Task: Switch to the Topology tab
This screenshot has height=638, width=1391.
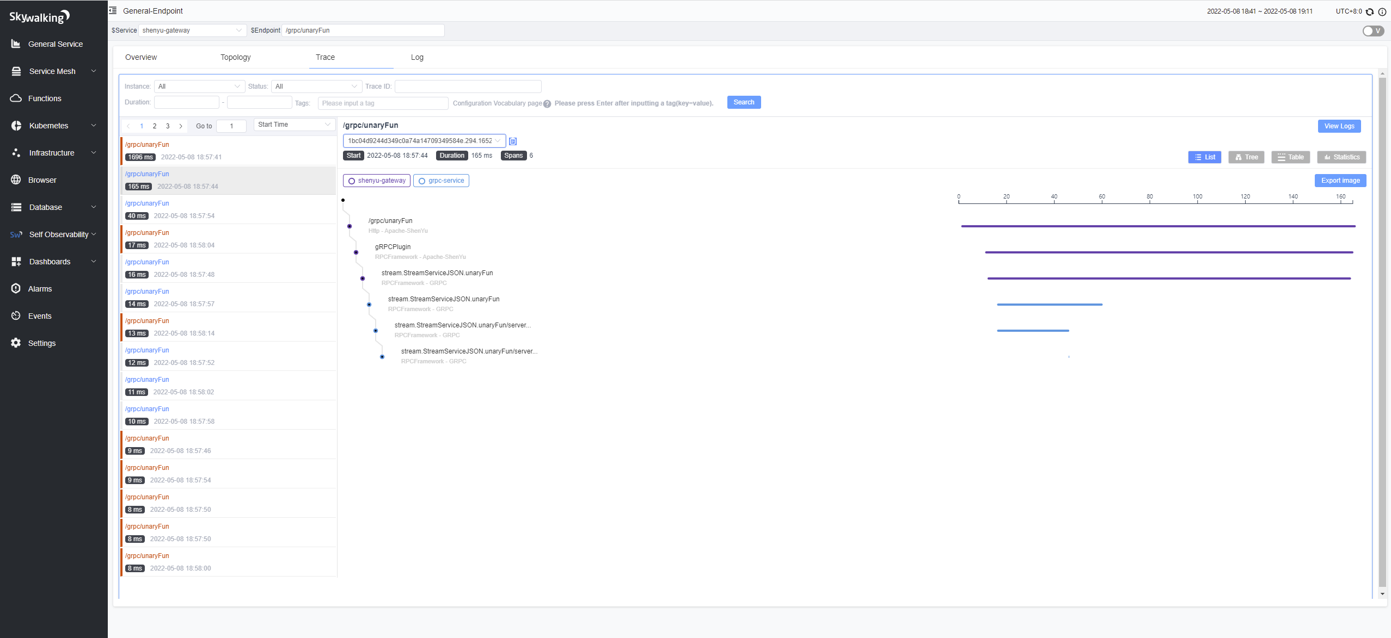Action: [x=235, y=57]
